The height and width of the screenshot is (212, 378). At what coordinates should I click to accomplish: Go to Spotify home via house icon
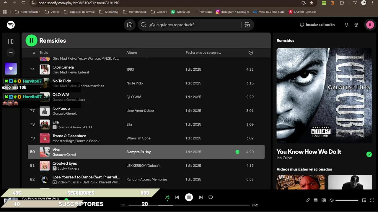point(130,25)
